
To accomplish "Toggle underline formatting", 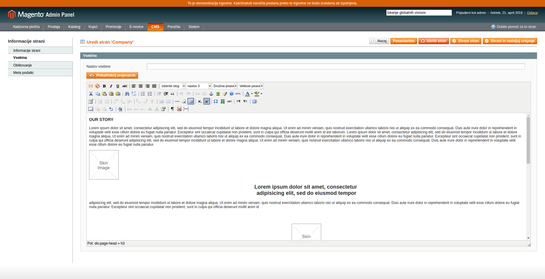I will point(118,86).
